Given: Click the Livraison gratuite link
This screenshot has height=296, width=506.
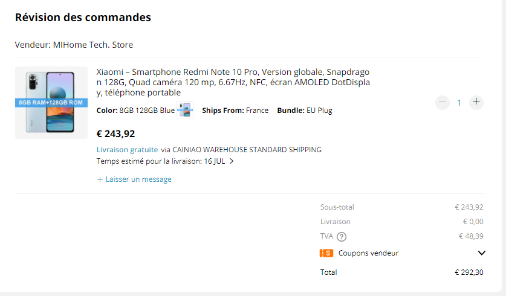Looking at the screenshot, I should 127,150.
